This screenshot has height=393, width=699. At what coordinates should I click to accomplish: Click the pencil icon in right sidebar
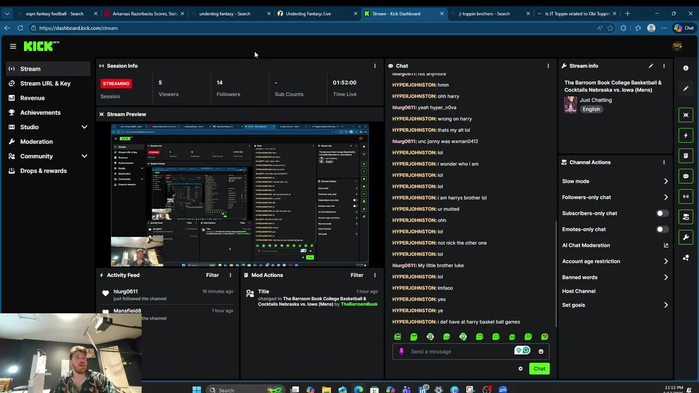coord(686,88)
